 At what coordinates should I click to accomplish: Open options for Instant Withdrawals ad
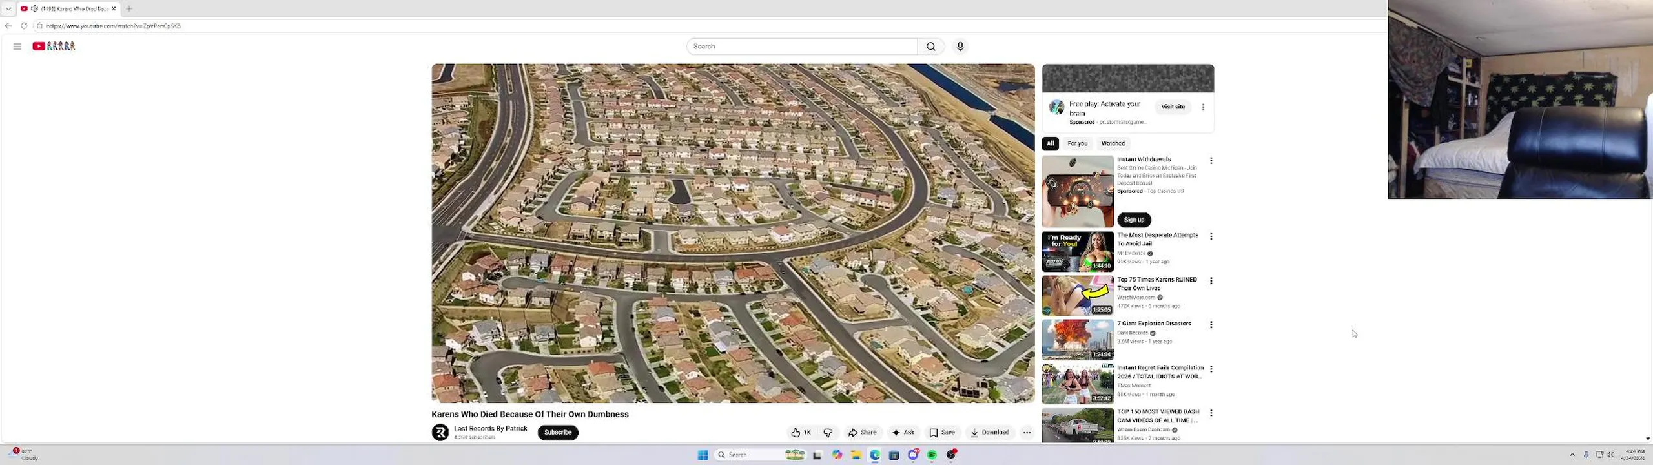1211,161
